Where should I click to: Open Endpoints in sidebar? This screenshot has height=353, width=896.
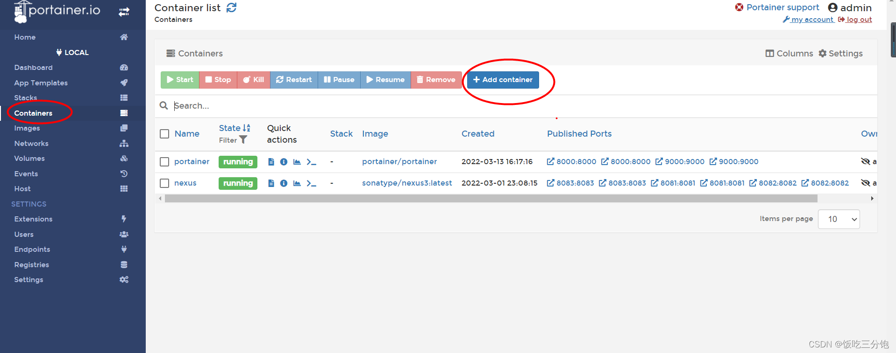point(32,249)
